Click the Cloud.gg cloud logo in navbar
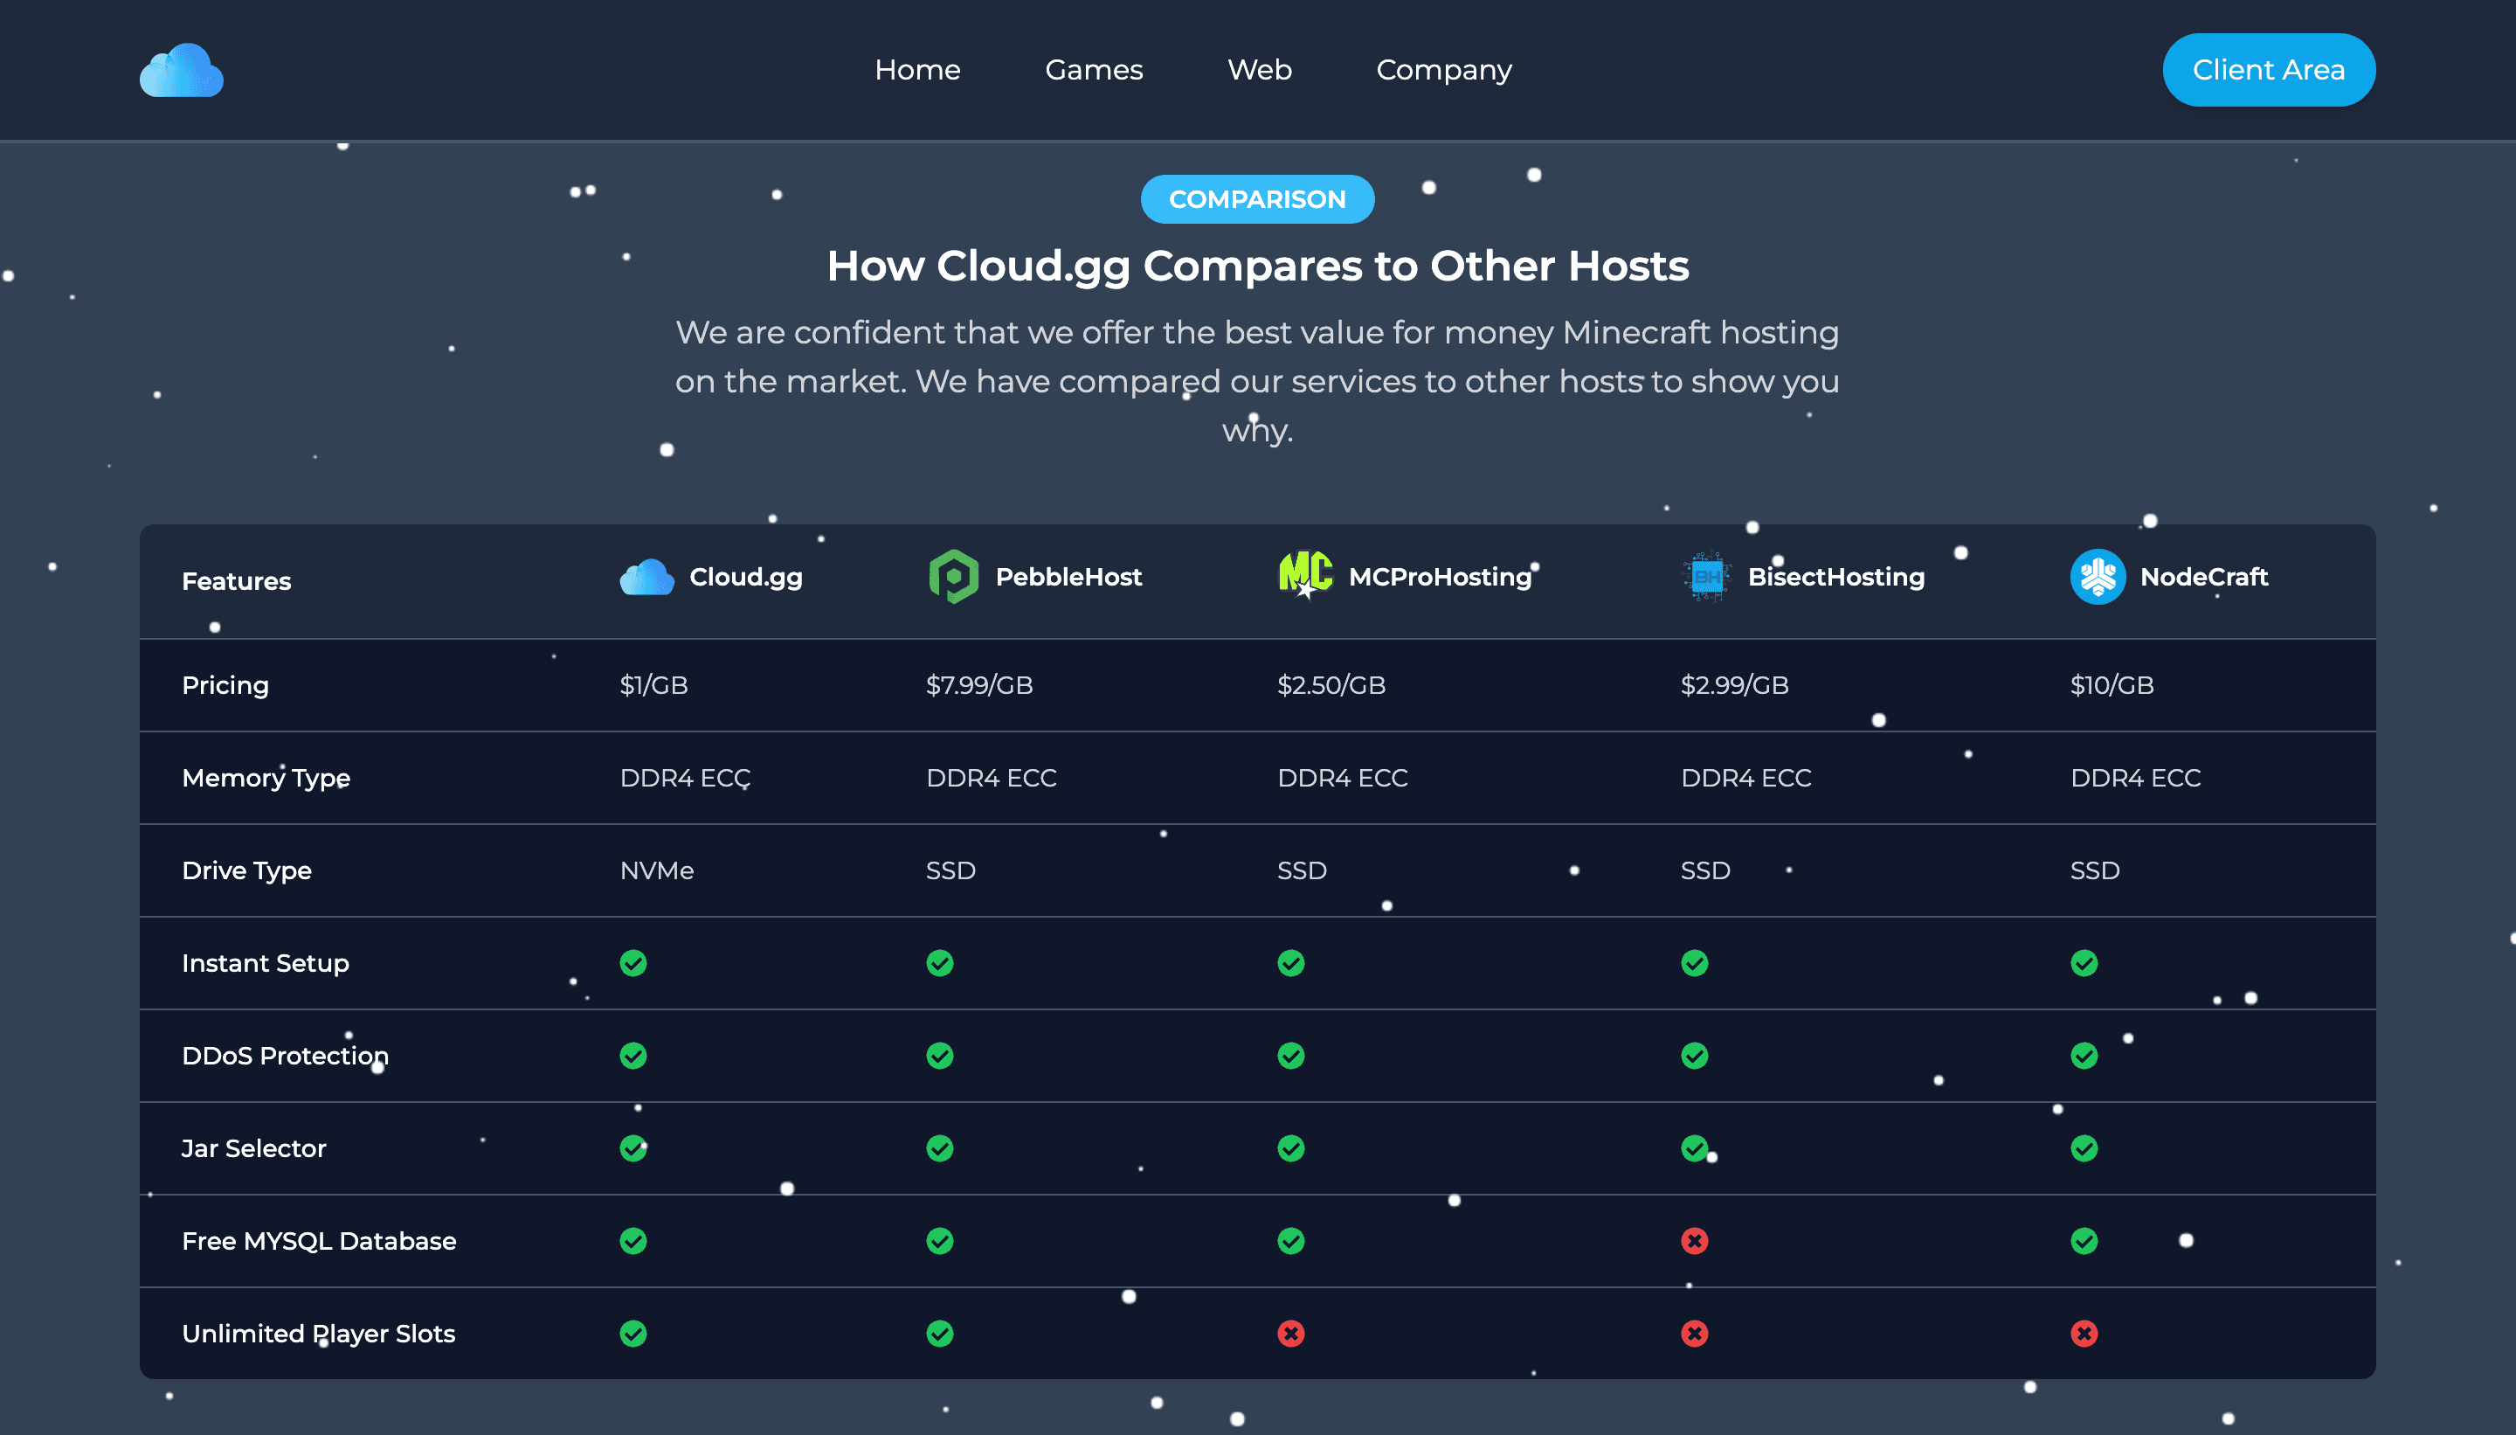2516x1435 pixels. 181,70
